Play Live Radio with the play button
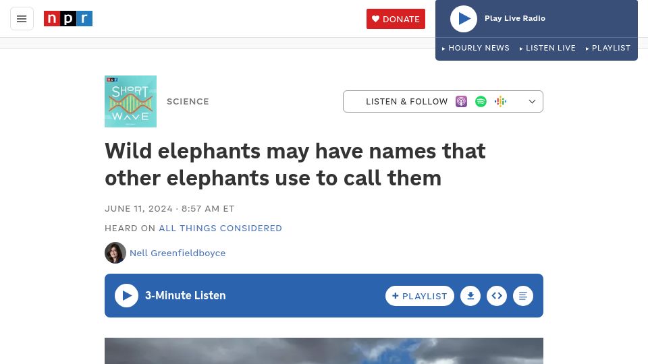 pos(463,19)
